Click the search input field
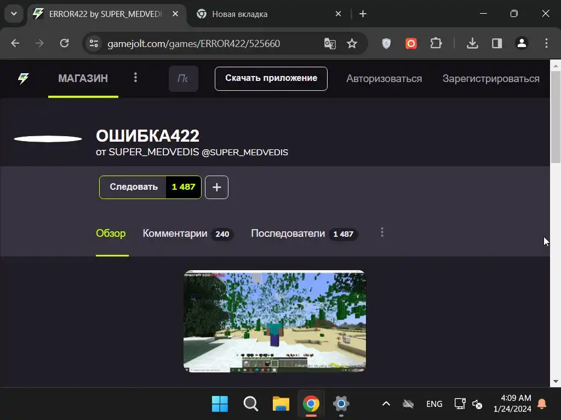 click(183, 79)
